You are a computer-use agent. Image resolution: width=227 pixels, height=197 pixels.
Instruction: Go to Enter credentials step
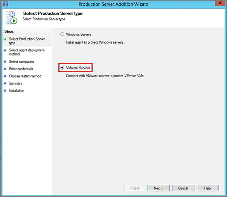coord(21,69)
